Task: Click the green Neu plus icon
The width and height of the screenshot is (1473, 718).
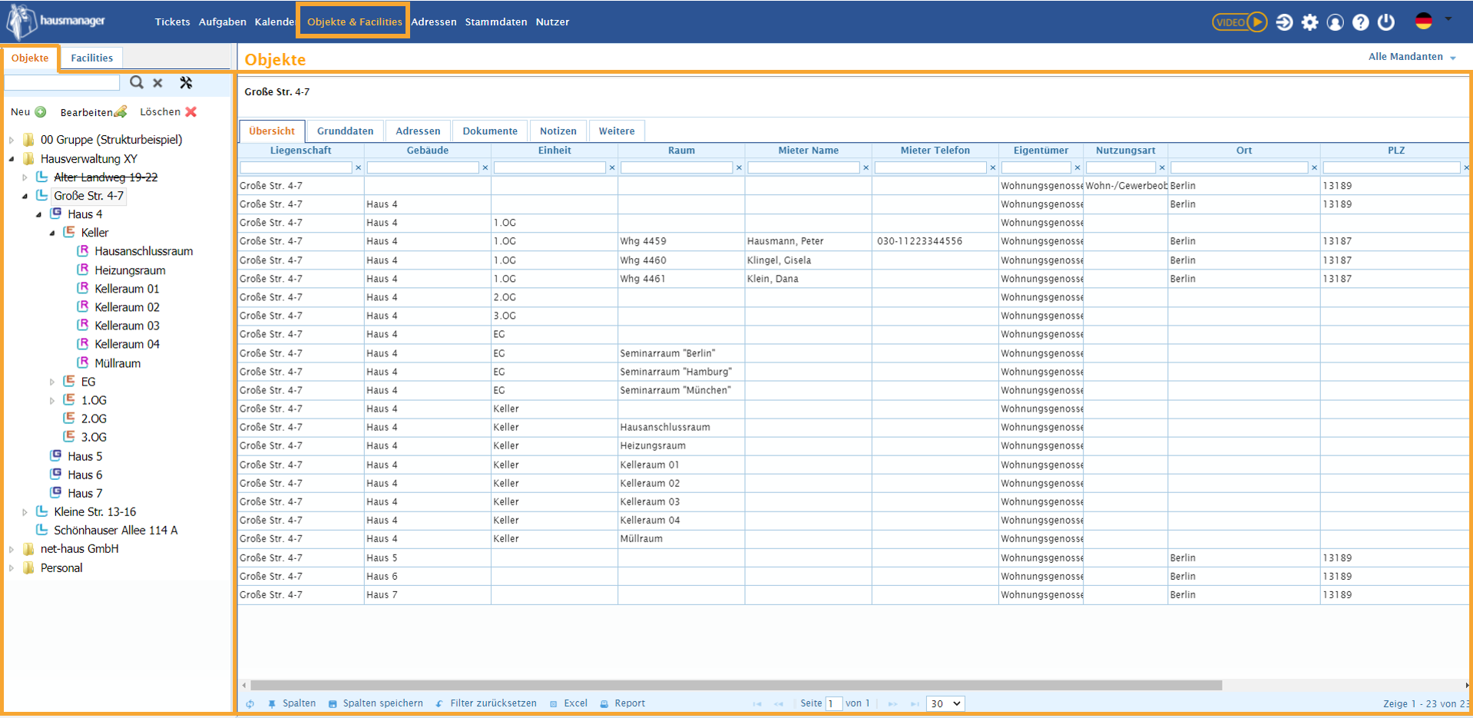Action: (41, 112)
